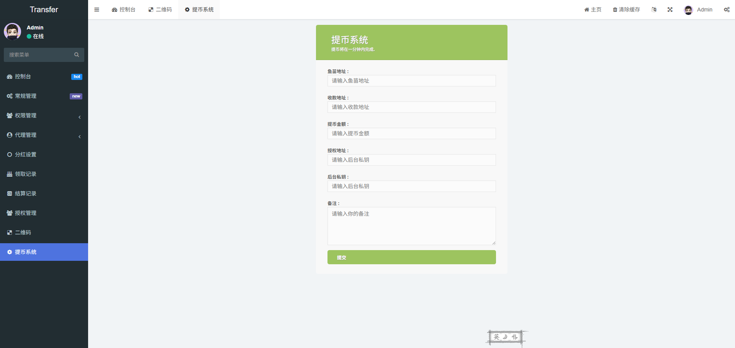
Task: Click the 主页 home icon
Action: [x=593, y=9]
